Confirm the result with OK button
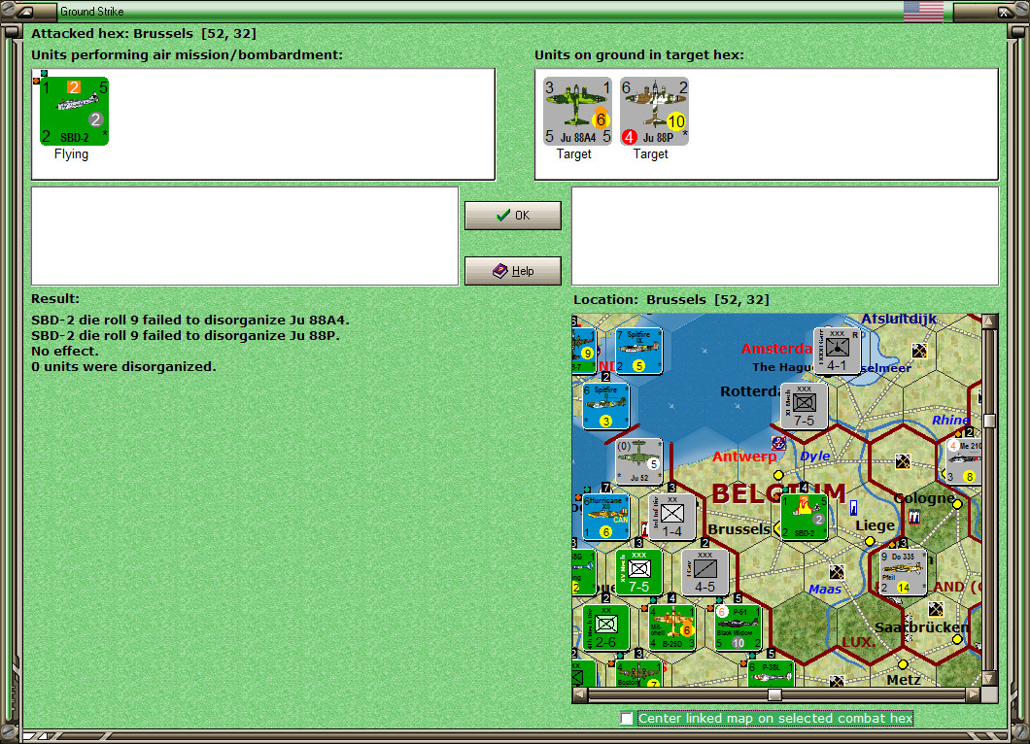This screenshot has width=1030, height=744. (513, 216)
